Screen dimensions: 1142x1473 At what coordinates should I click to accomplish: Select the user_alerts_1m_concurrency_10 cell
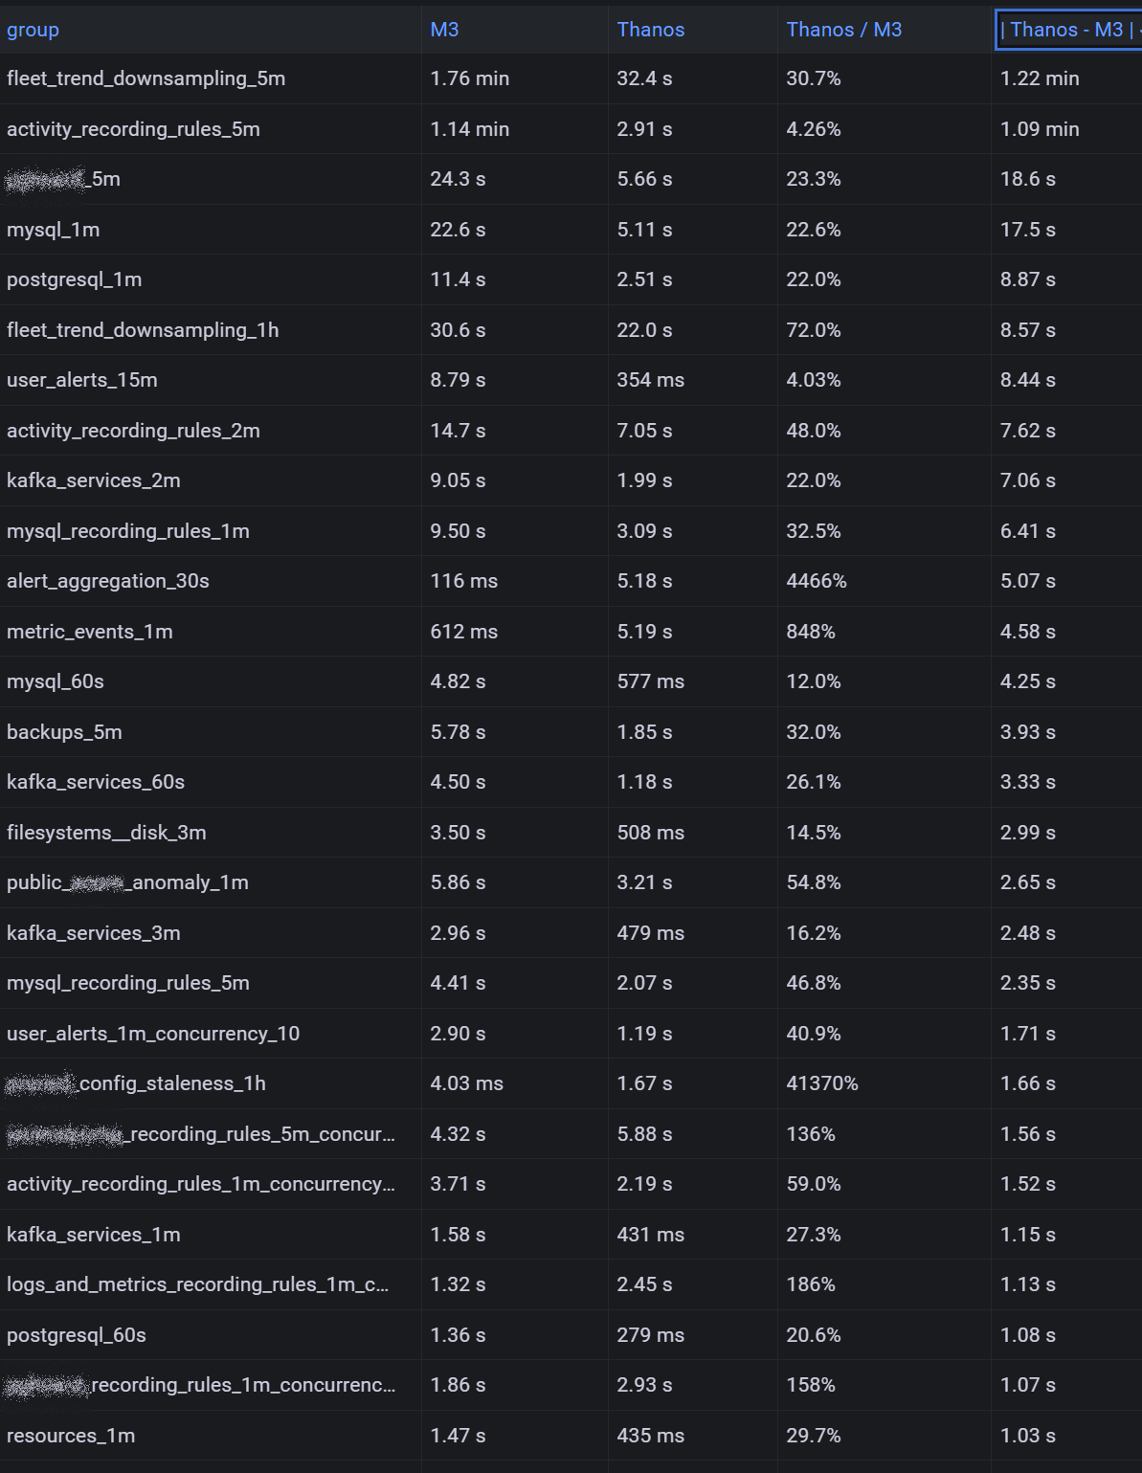pyautogui.click(x=153, y=1034)
